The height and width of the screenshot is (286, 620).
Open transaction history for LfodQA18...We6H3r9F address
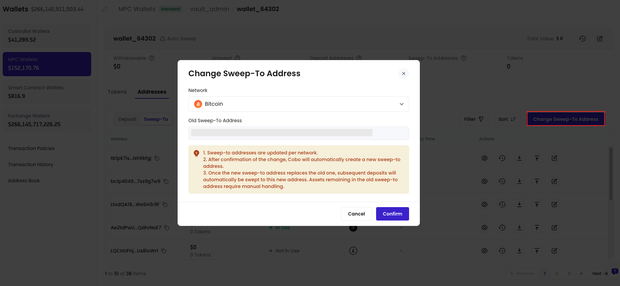502,204
